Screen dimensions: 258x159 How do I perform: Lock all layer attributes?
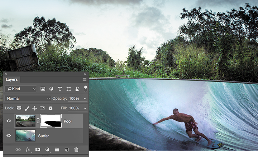click(x=51, y=108)
